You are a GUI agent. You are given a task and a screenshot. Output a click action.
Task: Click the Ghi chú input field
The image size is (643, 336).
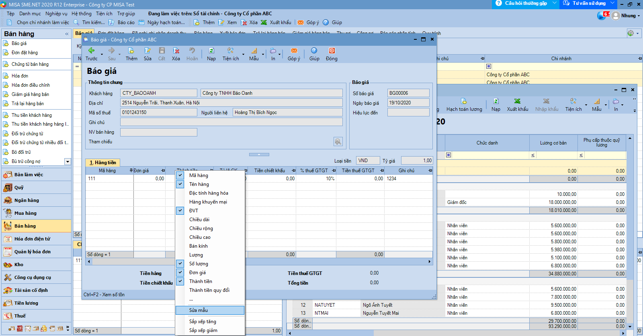tap(231, 122)
